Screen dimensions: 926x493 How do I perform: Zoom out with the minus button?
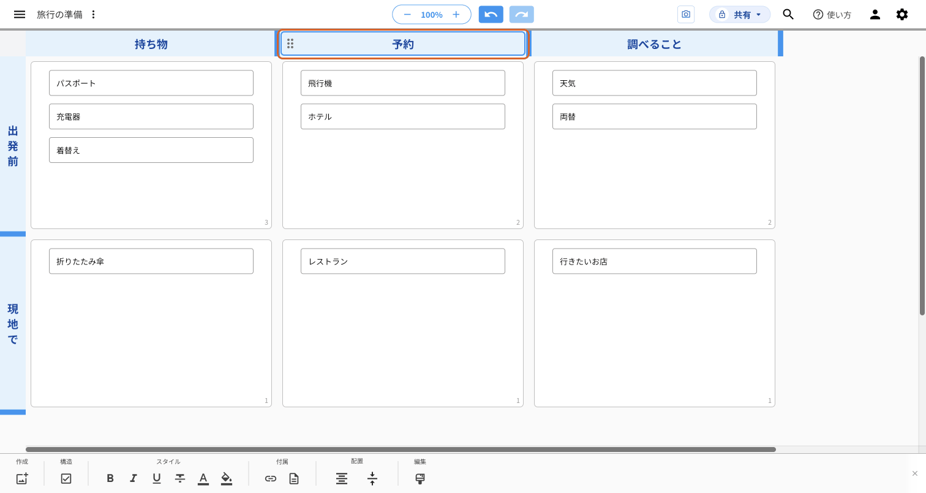click(407, 14)
